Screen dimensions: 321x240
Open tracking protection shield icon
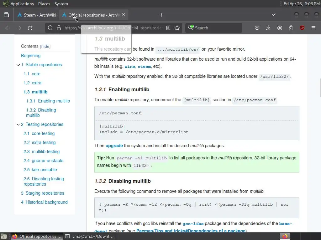tap(50, 28)
